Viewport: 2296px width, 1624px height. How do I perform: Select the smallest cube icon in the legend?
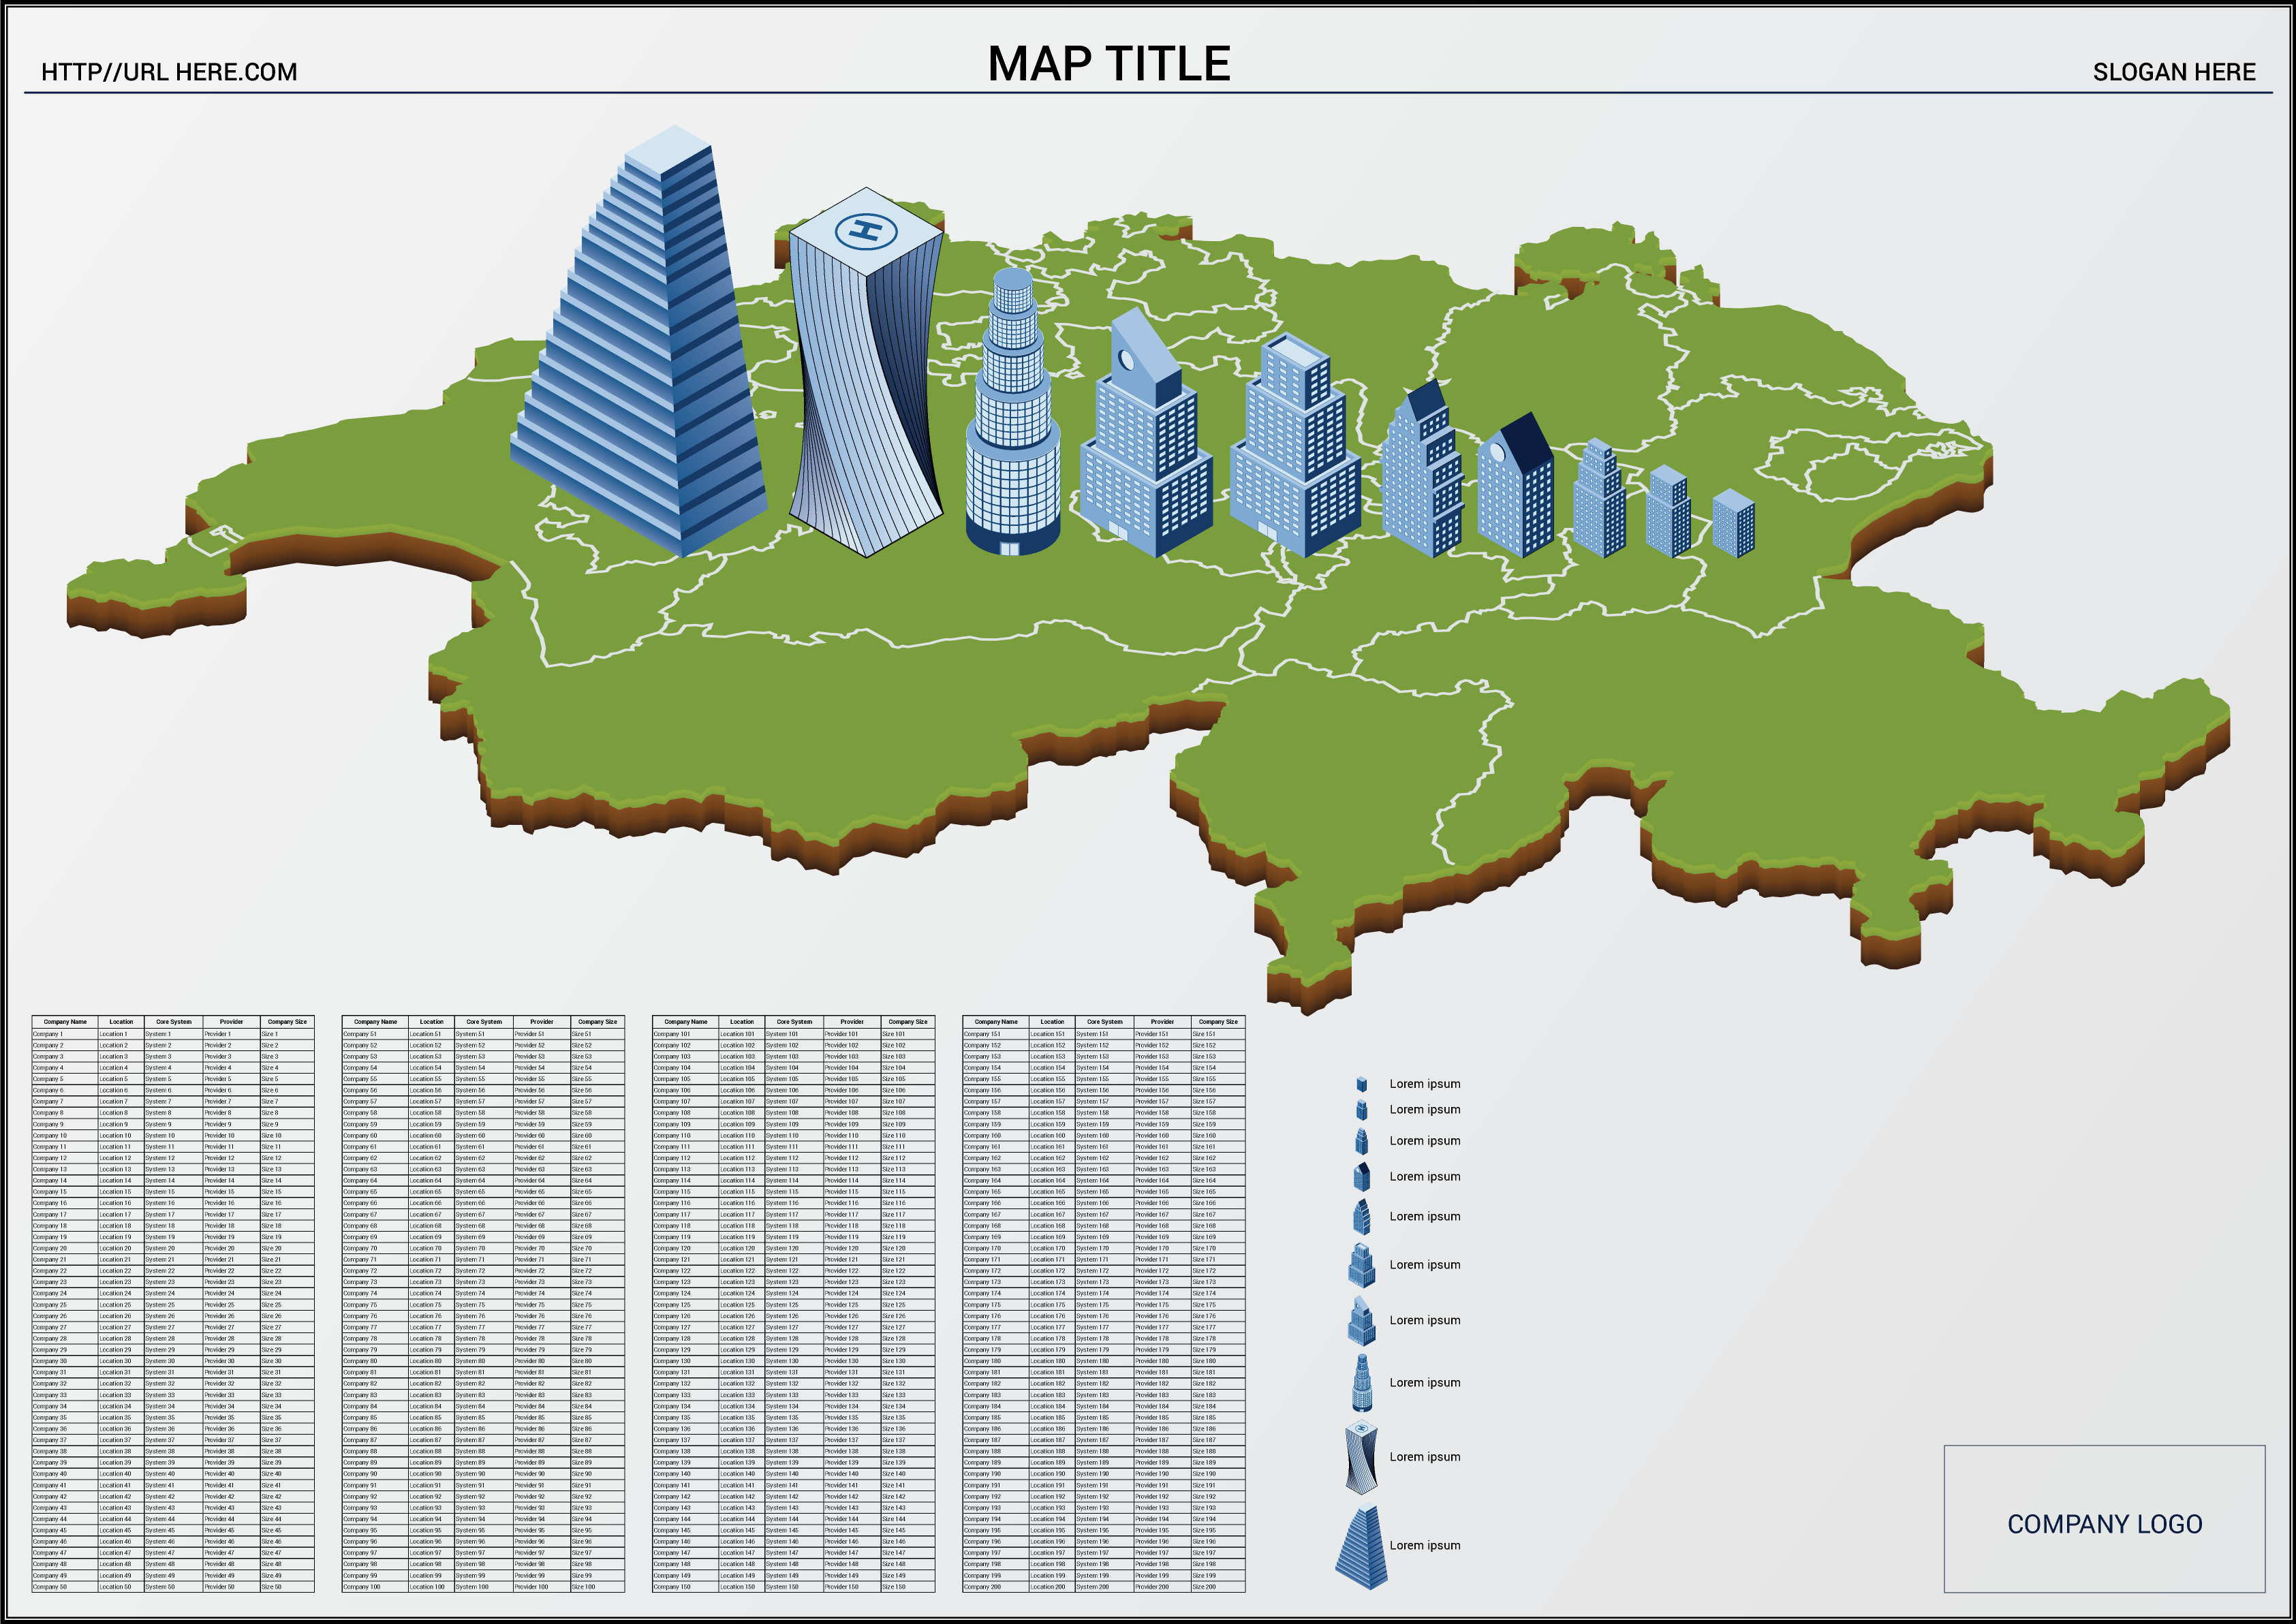click(1361, 1084)
